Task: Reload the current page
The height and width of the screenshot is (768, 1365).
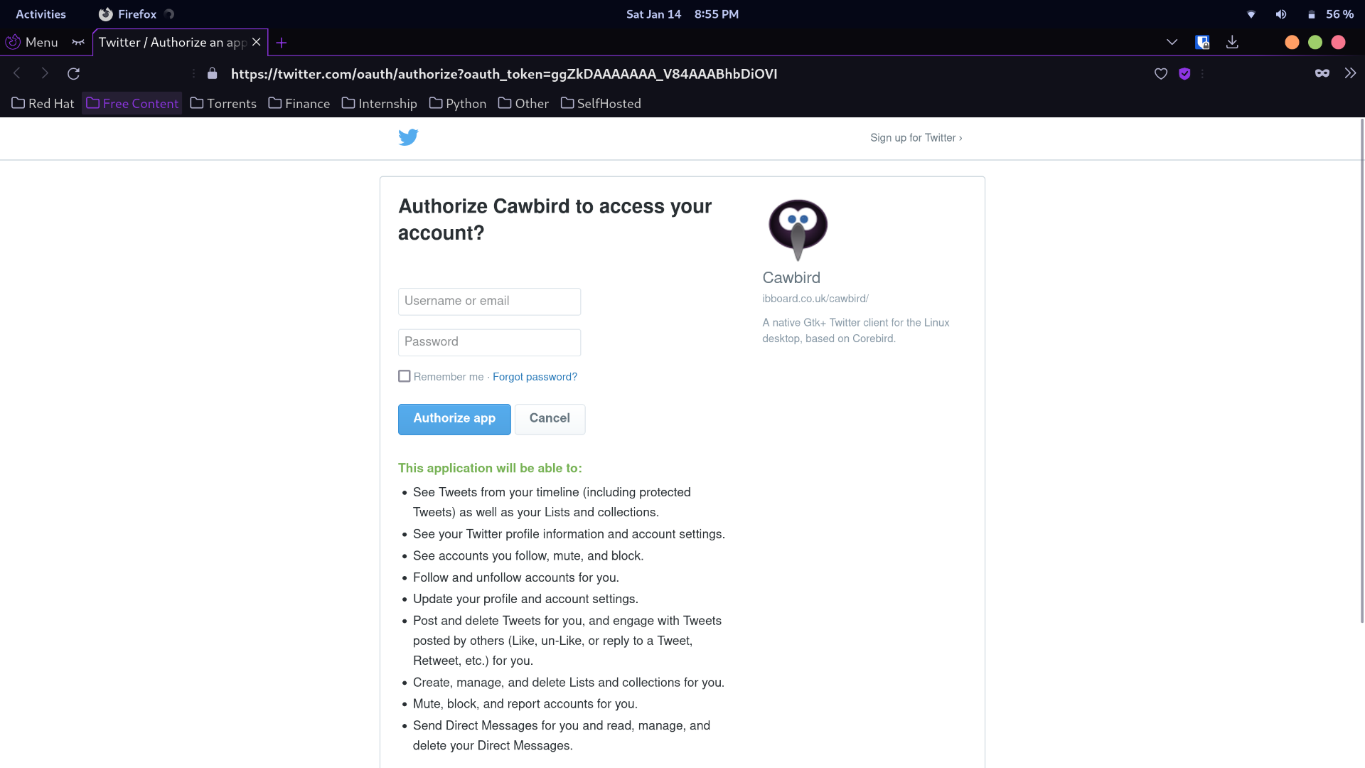Action: pos(73,73)
